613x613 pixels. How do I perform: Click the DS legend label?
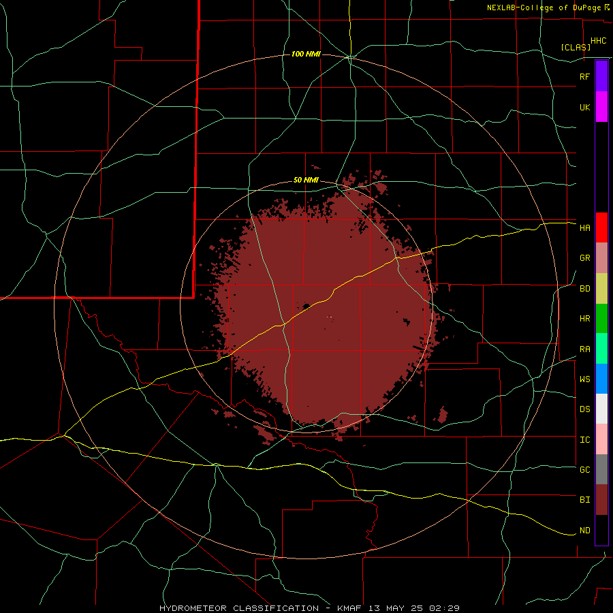[584, 409]
